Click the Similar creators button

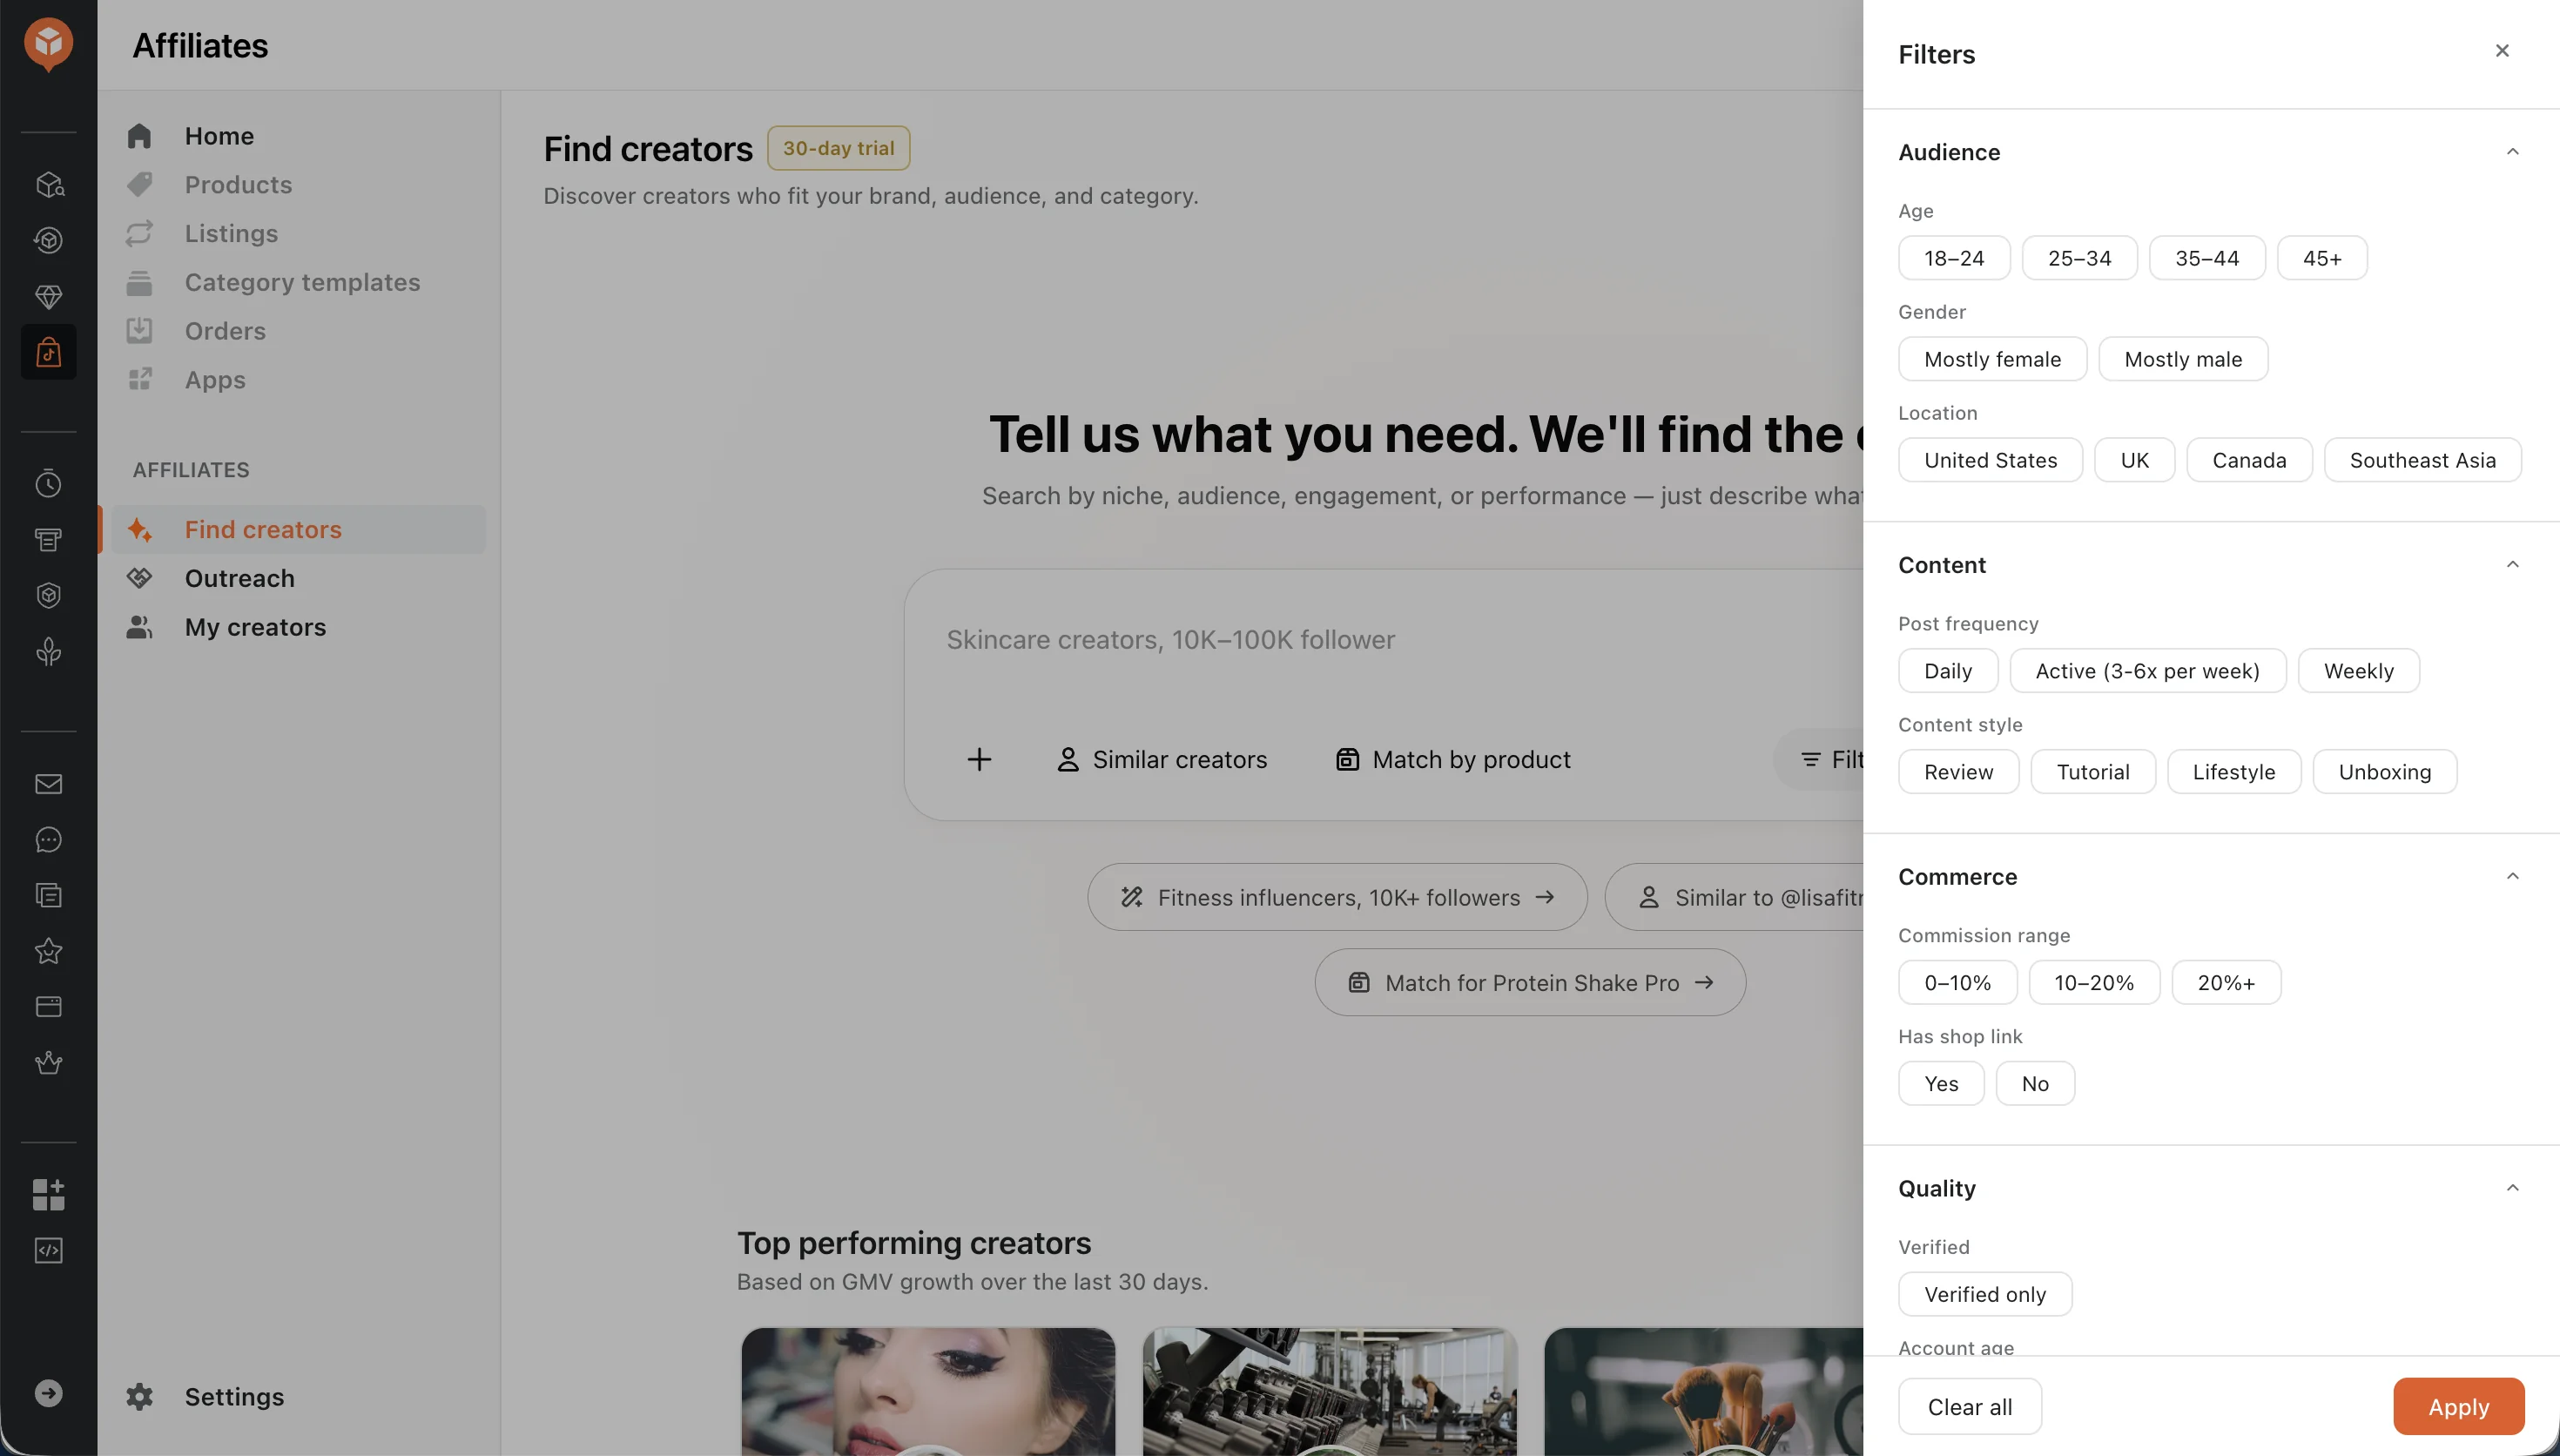point(1162,760)
